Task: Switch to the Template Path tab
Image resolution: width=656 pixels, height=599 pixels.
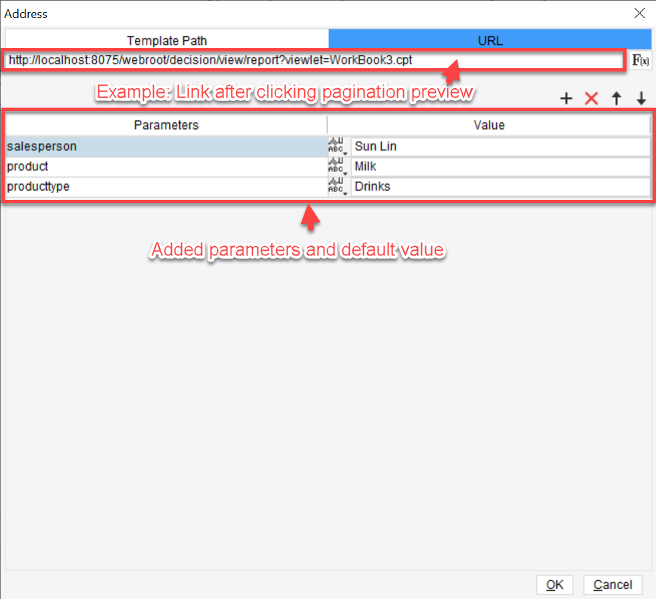Action: pyautogui.click(x=167, y=39)
